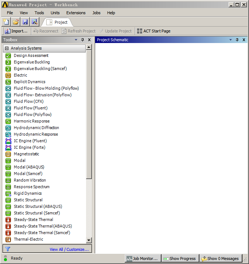Open the ACT Start Page

coord(153,31)
